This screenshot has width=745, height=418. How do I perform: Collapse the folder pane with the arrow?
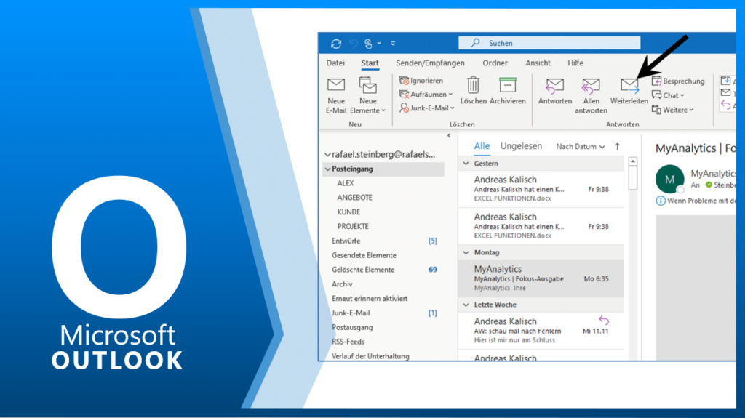coord(449,136)
